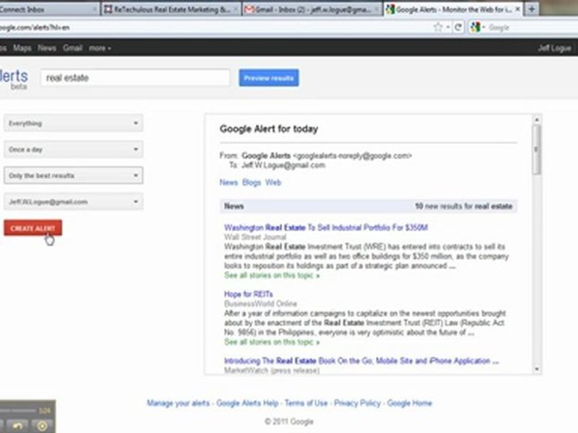578x433 pixels.
Task: Click the real estate search query field
Action: (x=135, y=78)
